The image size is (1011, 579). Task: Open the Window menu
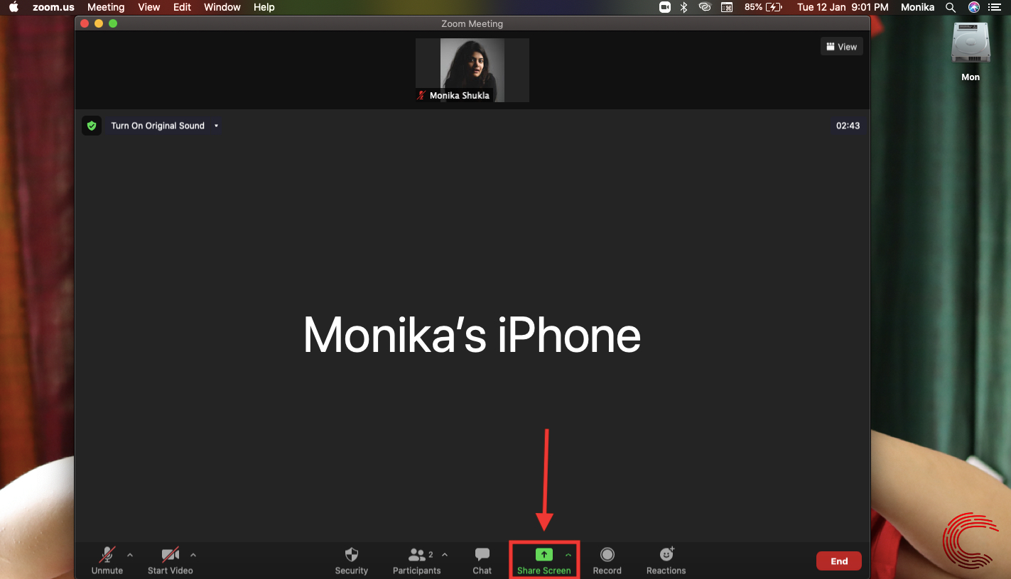click(x=222, y=7)
